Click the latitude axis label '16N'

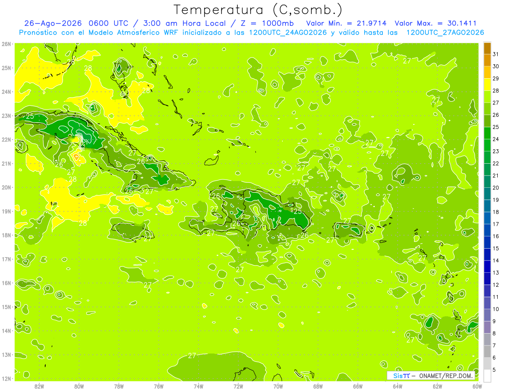pyautogui.click(x=6, y=283)
